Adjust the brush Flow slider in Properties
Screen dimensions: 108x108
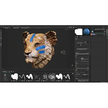point(82,49)
